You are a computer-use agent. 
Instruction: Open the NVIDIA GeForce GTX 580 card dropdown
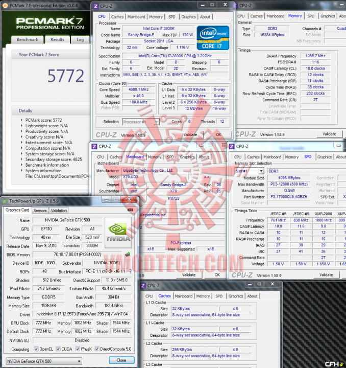(x=43, y=361)
